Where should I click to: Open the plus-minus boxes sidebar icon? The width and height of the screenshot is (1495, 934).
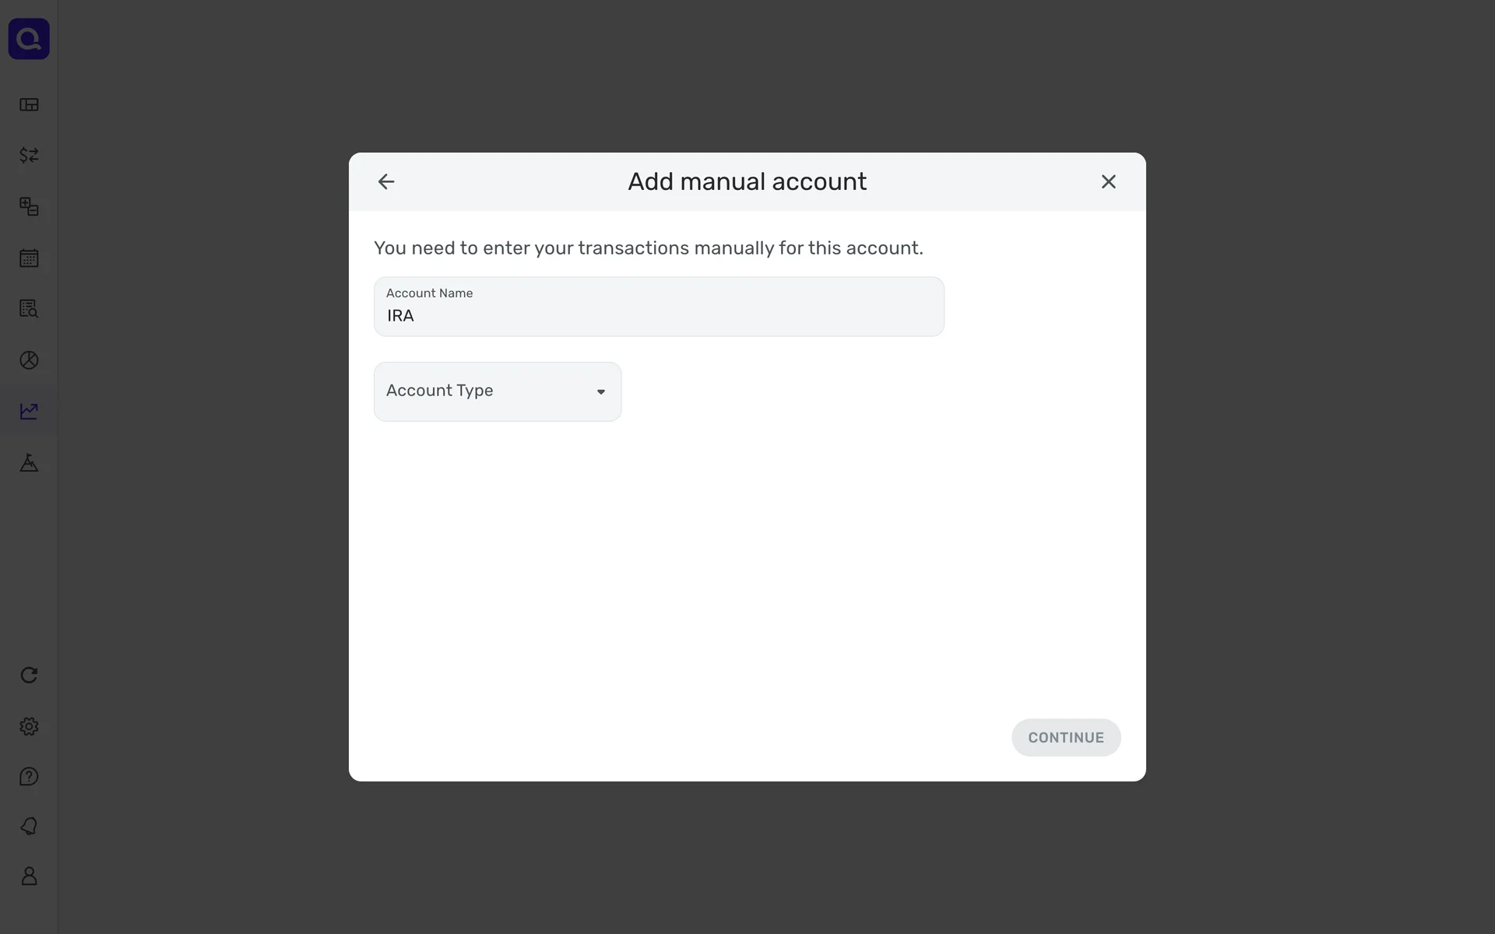(29, 206)
